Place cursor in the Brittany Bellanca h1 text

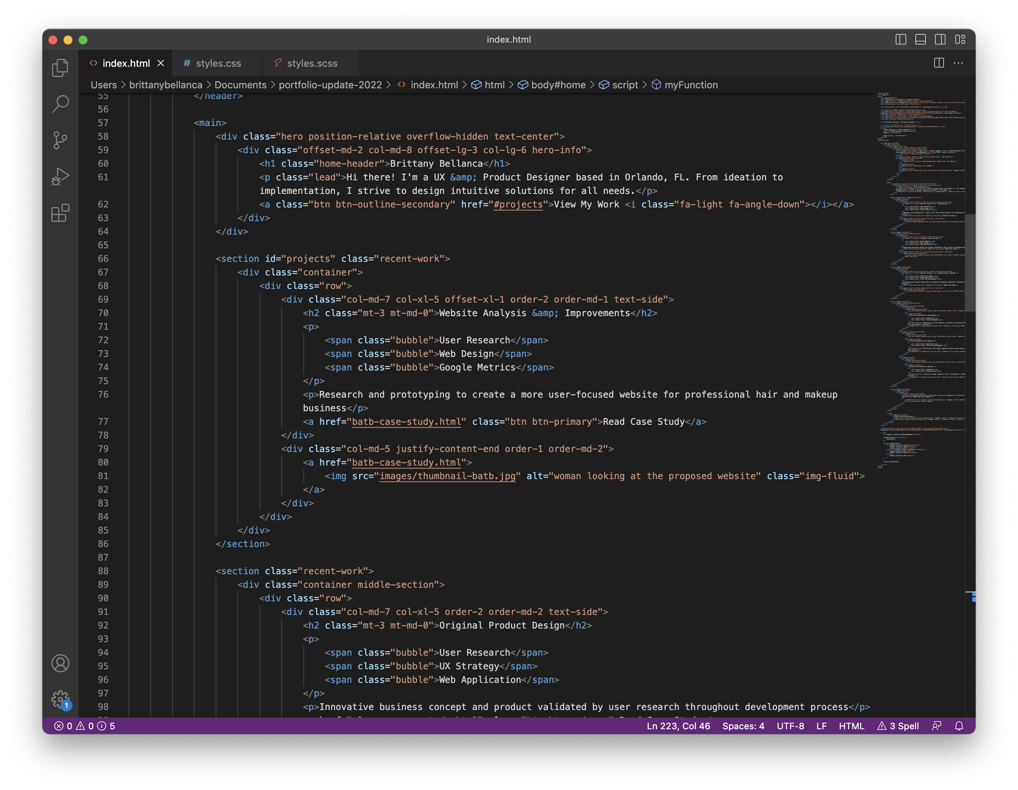(x=436, y=163)
